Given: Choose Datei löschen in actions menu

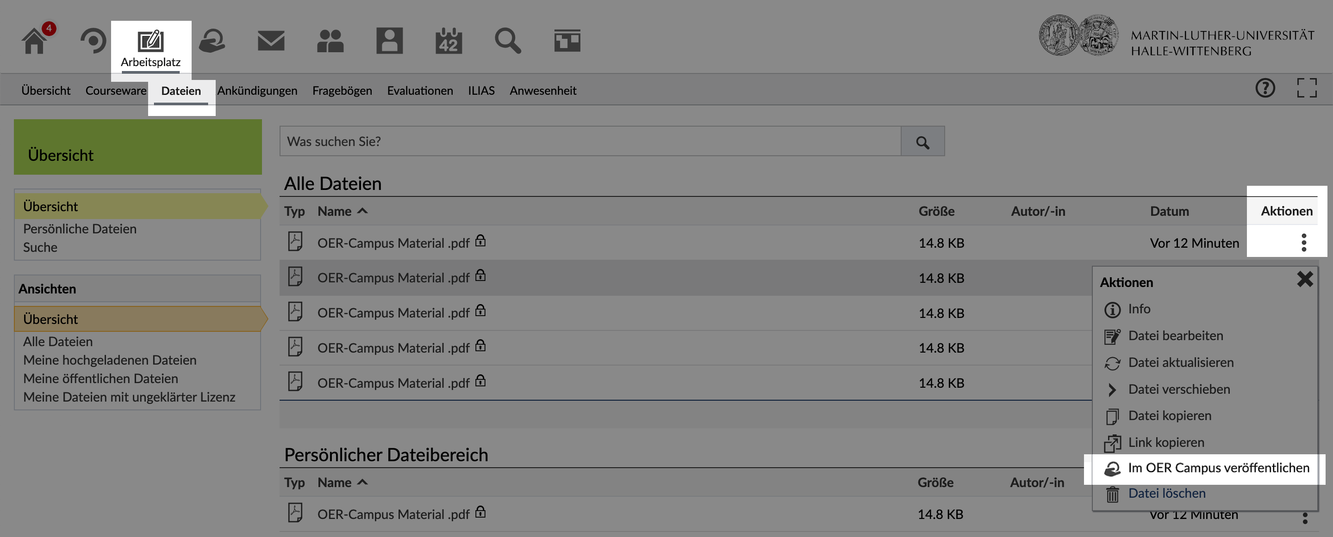Looking at the screenshot, I should coord(1166,494).
